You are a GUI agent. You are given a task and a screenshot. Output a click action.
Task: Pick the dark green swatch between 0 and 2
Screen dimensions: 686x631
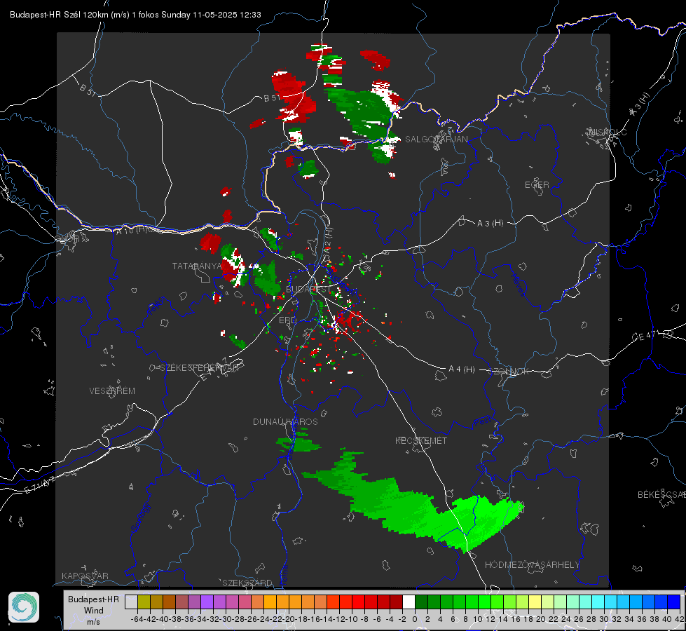pyautogui.click(x=421, y=602)
